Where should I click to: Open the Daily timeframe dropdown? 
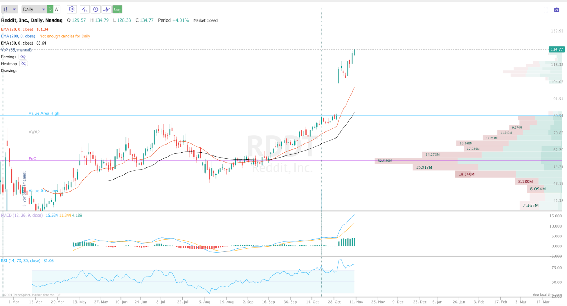[34, 10]
